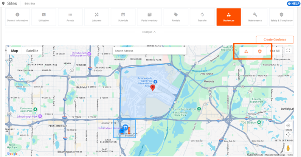Go to the Schedule tab
The width and height of the screenshot is (301, 157).
pyautogui.click(x=123, y=17)
